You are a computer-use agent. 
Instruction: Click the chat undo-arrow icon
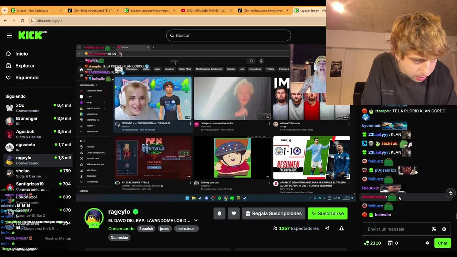[451, 193]
